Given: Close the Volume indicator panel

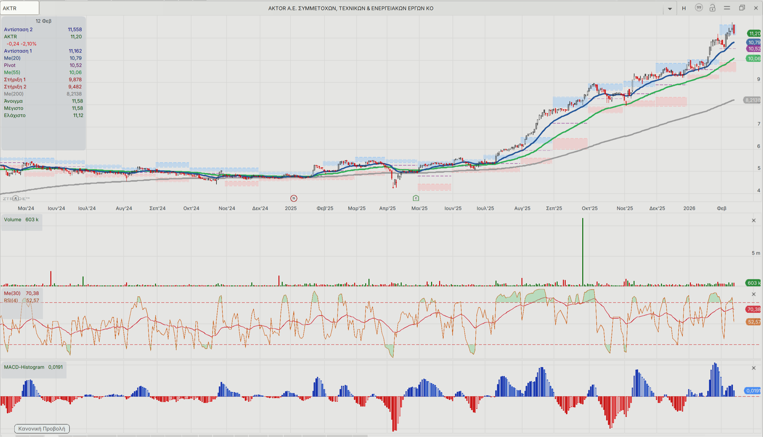Looking at the screenshot, I should point(753,221).
